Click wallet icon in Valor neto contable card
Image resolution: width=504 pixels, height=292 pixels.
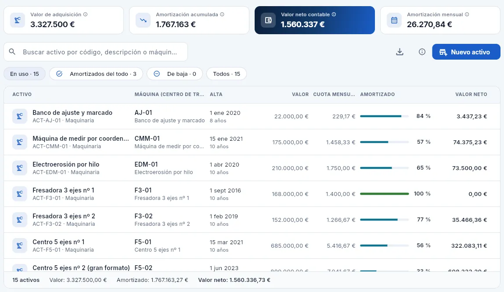(268, 20)
